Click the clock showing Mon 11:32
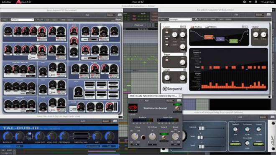Image resolution: width=276 pixels, height=155 pixels. [138, 2]
